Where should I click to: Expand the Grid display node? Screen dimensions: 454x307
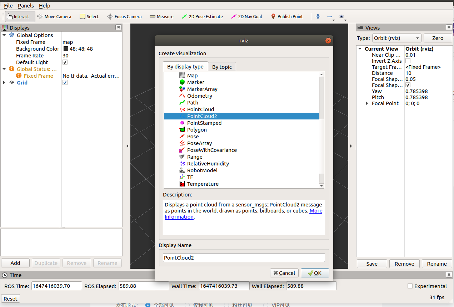pyautogui.click(x=4, y=83)
